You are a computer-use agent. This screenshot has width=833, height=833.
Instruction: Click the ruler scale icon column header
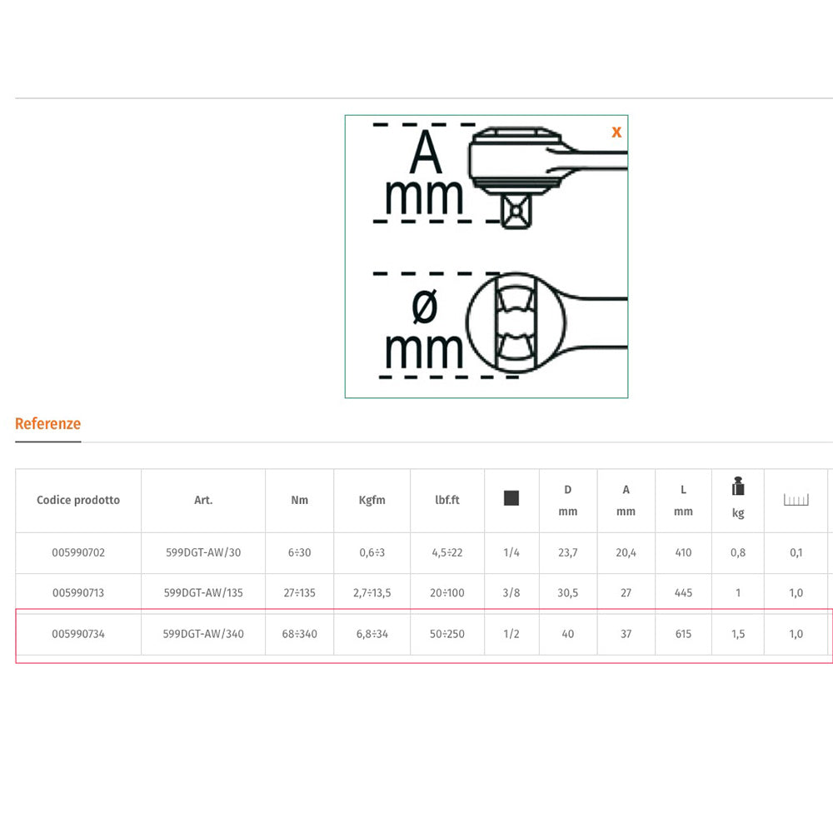(796, 499)
